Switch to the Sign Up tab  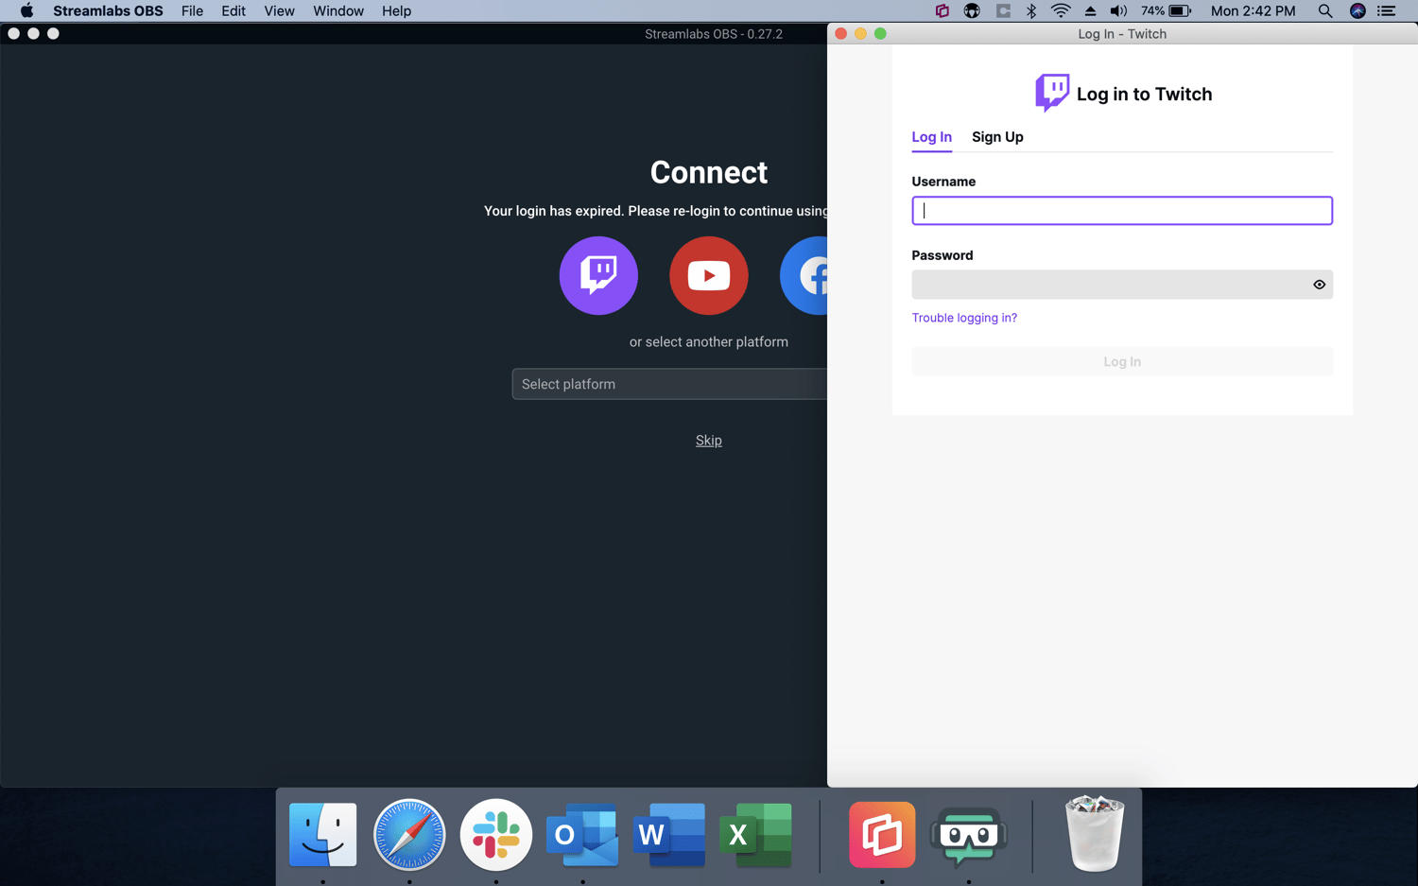(x=997, y=137)
